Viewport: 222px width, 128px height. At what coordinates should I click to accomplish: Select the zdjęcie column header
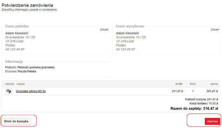click(x=10, y=84)
